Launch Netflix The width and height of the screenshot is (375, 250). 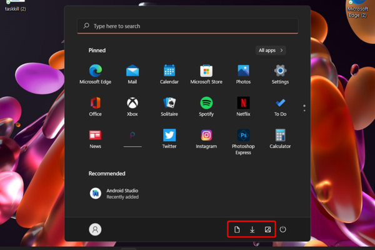(x=243, y=106)
